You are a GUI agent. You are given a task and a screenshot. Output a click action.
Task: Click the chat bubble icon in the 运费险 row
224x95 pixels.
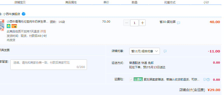205,80
